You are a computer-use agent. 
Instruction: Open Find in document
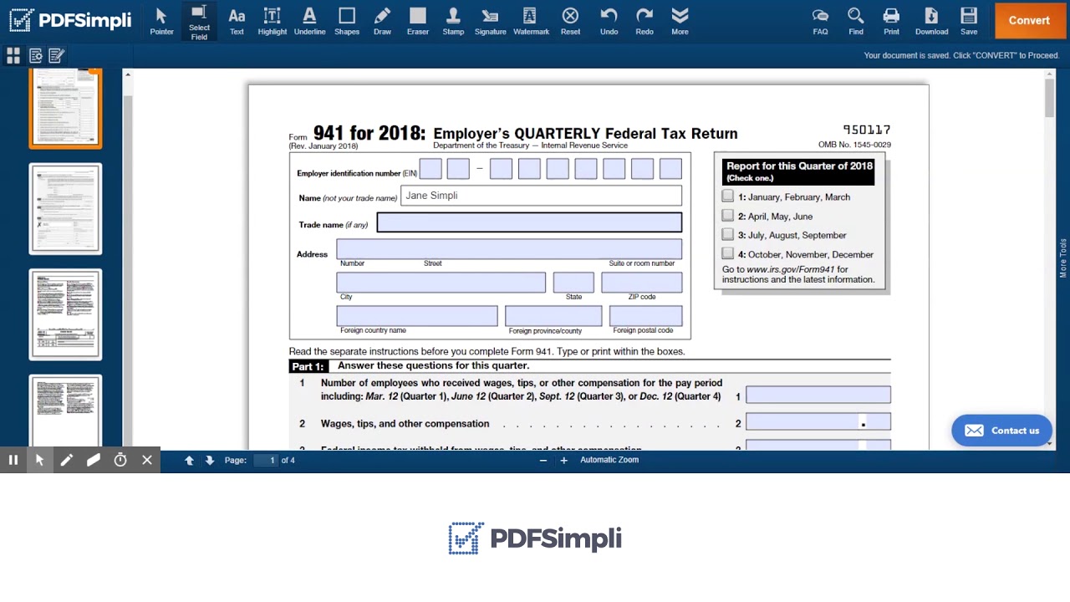(x=855, y=22)
